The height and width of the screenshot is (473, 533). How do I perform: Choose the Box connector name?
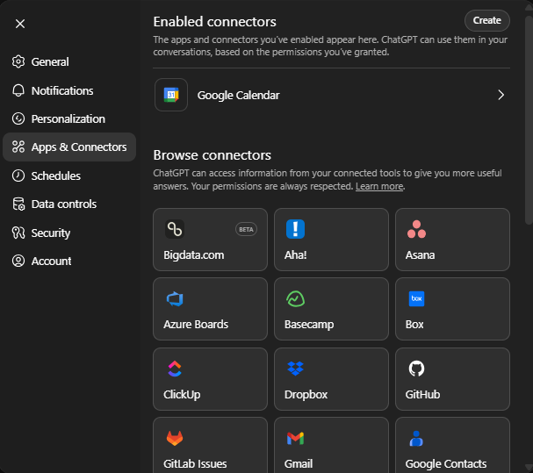click(x=414, y=324)
